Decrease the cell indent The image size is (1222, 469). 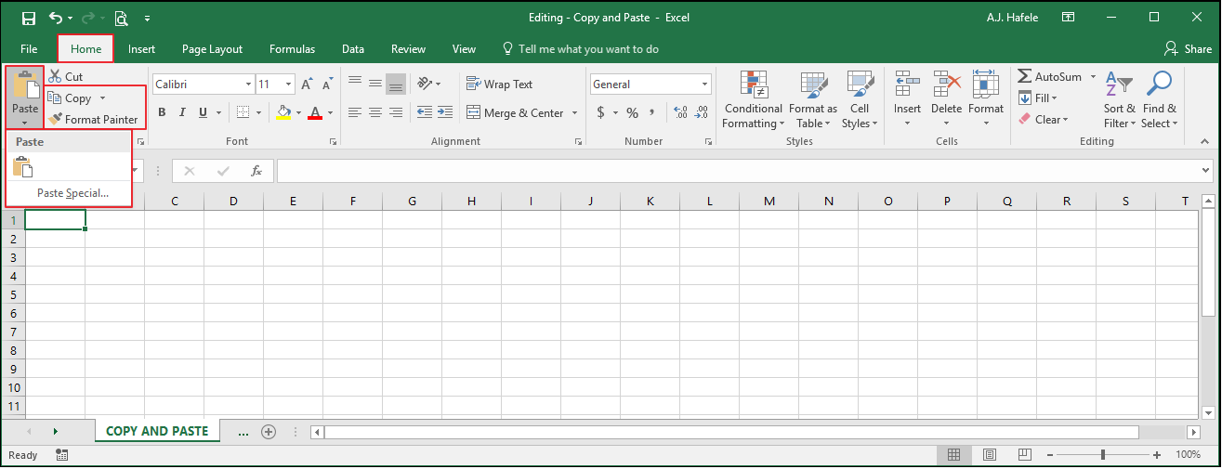(425, 113)
